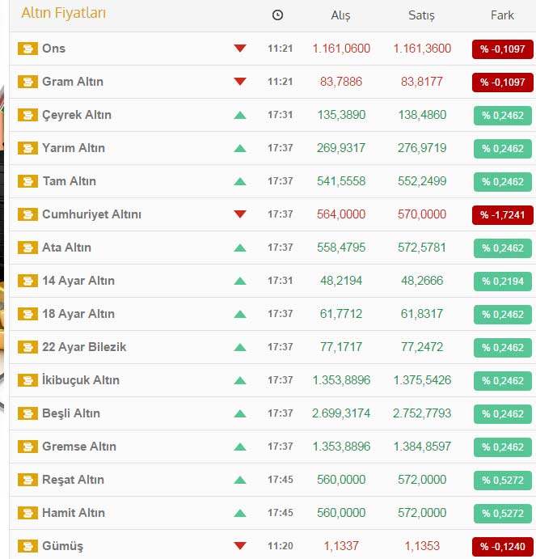536x559 pixels.
Task: Click the gold icon beside Çeyrek Altın
Action: tap(27, 115)
